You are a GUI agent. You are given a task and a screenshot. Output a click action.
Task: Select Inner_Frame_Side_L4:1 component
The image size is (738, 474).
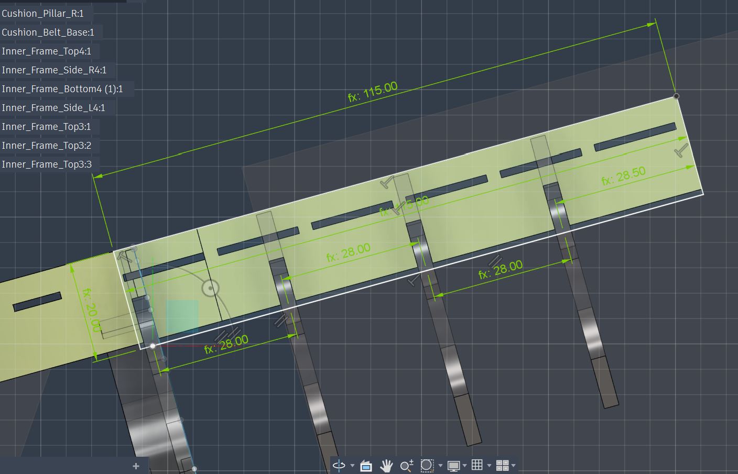[x=53, y=107]
